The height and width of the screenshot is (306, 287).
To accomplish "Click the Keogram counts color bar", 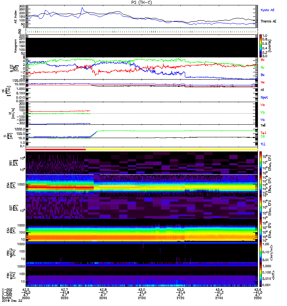I will [x=261, y=46].
